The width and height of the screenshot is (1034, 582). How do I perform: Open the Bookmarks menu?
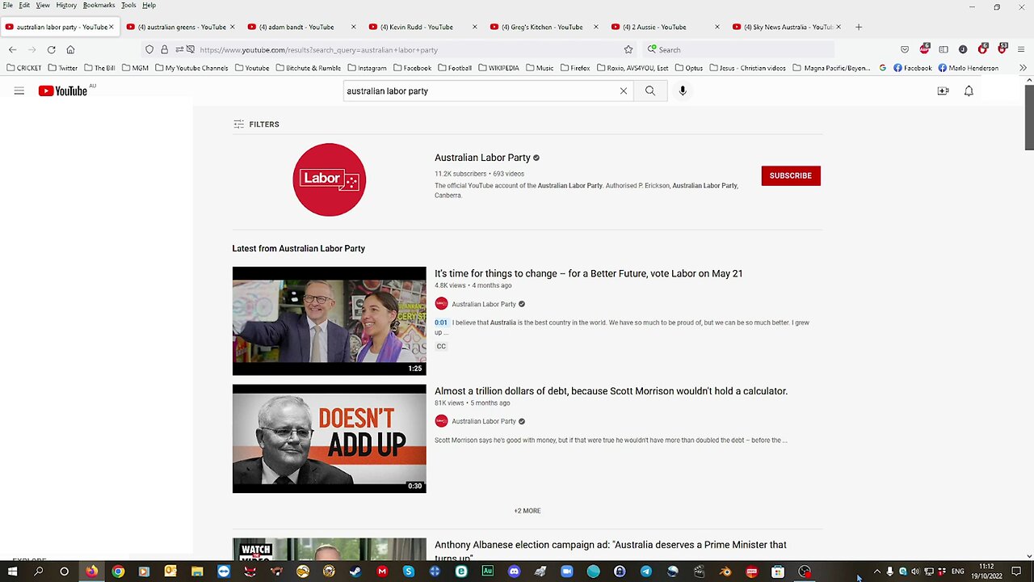99,5
